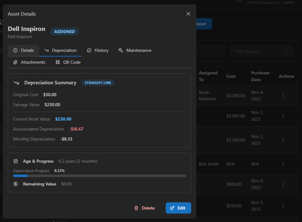Open the Maintenance tab
302x222 pixels.
(135, 50)
